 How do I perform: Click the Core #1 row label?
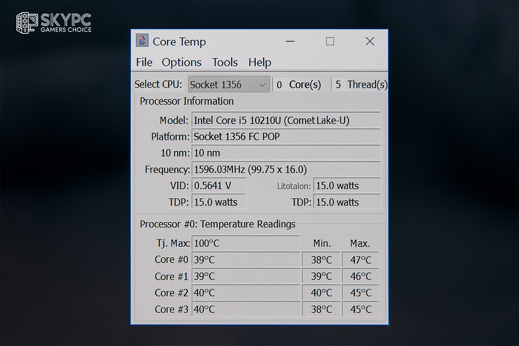(x=172, y=276)
